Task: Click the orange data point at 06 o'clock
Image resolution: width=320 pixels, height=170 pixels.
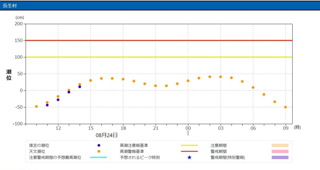Action: (x=253, y=87)
